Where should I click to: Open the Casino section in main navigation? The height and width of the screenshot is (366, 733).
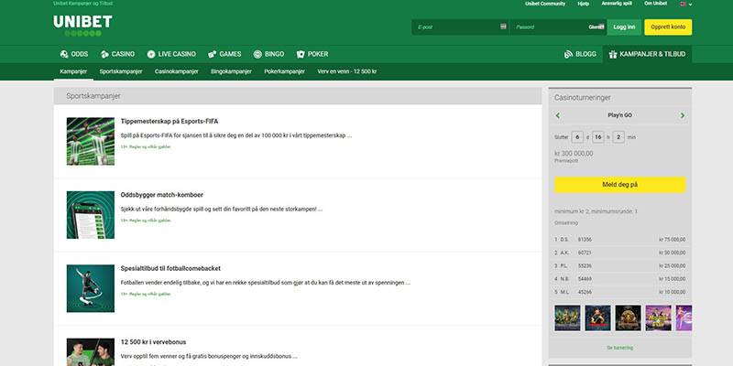coord(117,54)
